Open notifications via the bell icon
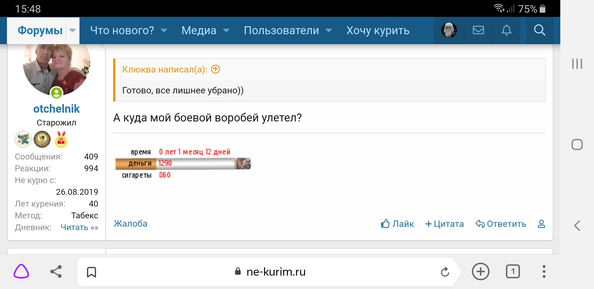The height and width of the screenshot is (289, 594). [x=507, y=30]
